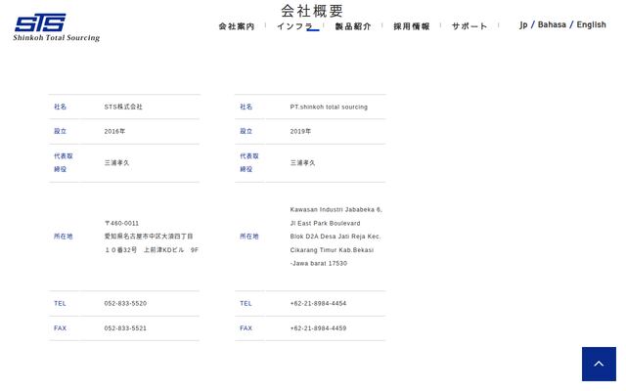Open the 製品紹介 menu item
Image resolution: width=626 pixels, height=391 pixels.
click(x=353, y=26)
